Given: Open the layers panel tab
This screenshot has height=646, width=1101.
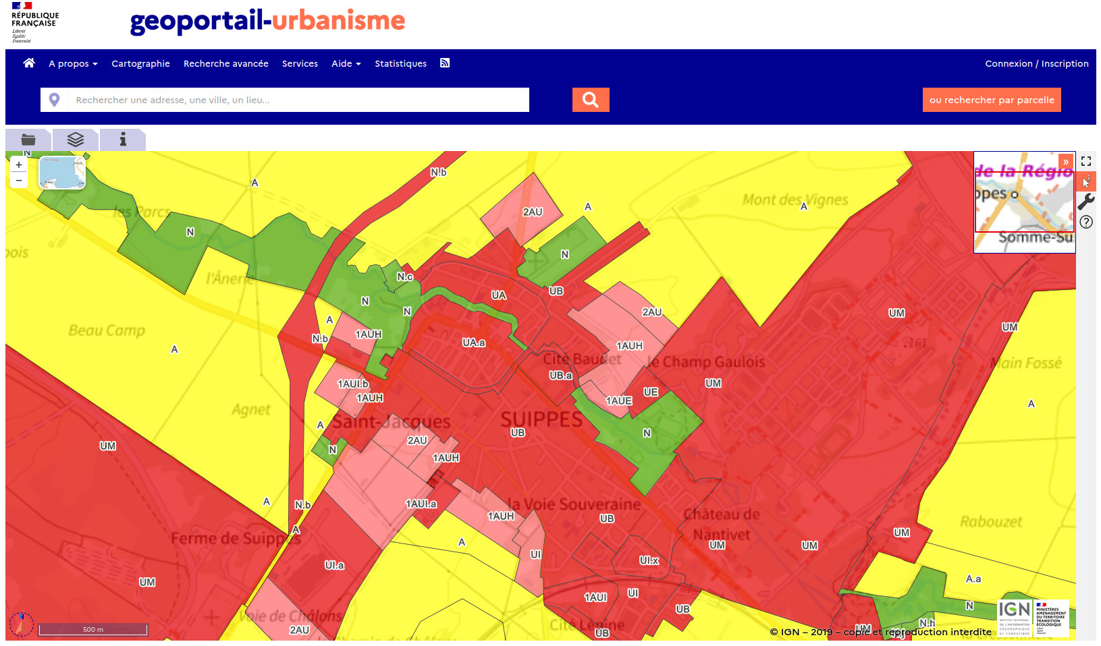Looking at the screenshot, I should pyautogui.click(x=76, y=140).
